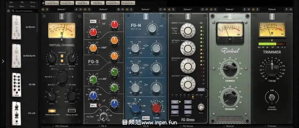Open the preset name dropdown on FG-Stress slot
Image resolution: width=299 pixels, height=128 pixels.
click(x=188, y=9)
